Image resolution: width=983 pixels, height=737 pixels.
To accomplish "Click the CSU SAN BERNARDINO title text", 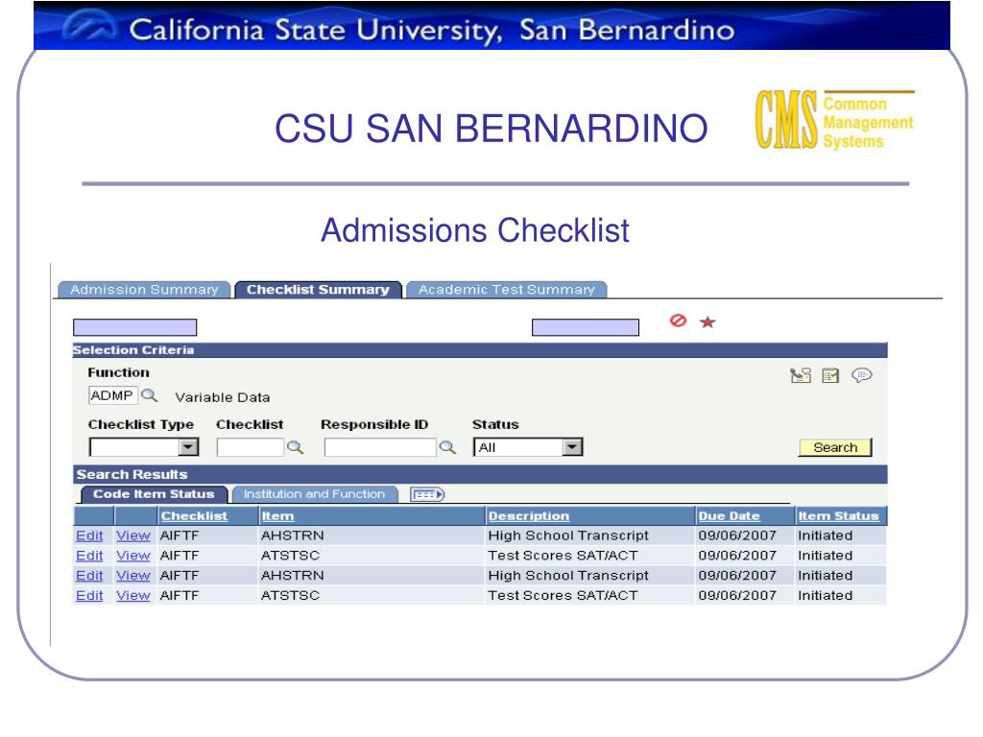I will (491, 129).
